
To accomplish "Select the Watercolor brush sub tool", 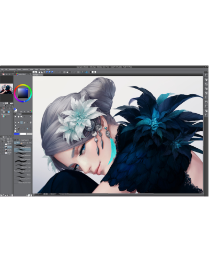I will [x=22, y=166].
